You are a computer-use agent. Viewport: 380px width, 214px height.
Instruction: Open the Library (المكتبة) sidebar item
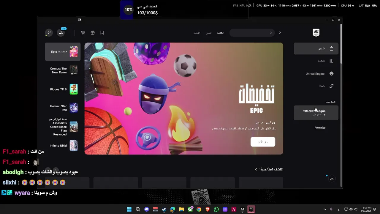(316, 61)
